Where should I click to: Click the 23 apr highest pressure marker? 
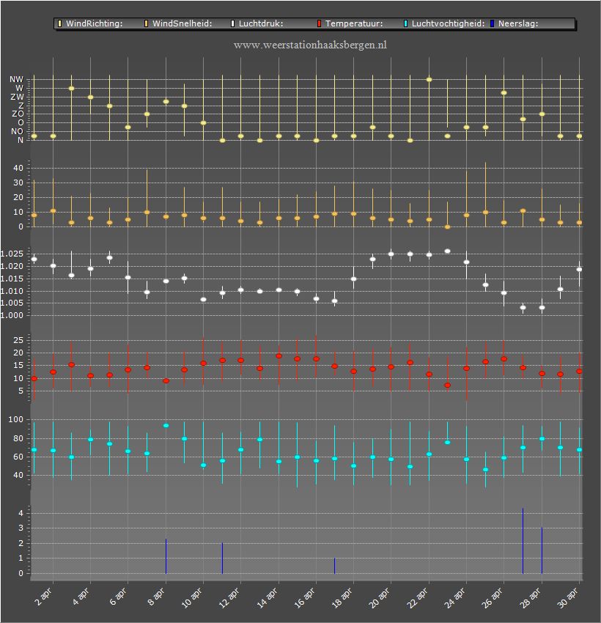[x=447, y=251]
